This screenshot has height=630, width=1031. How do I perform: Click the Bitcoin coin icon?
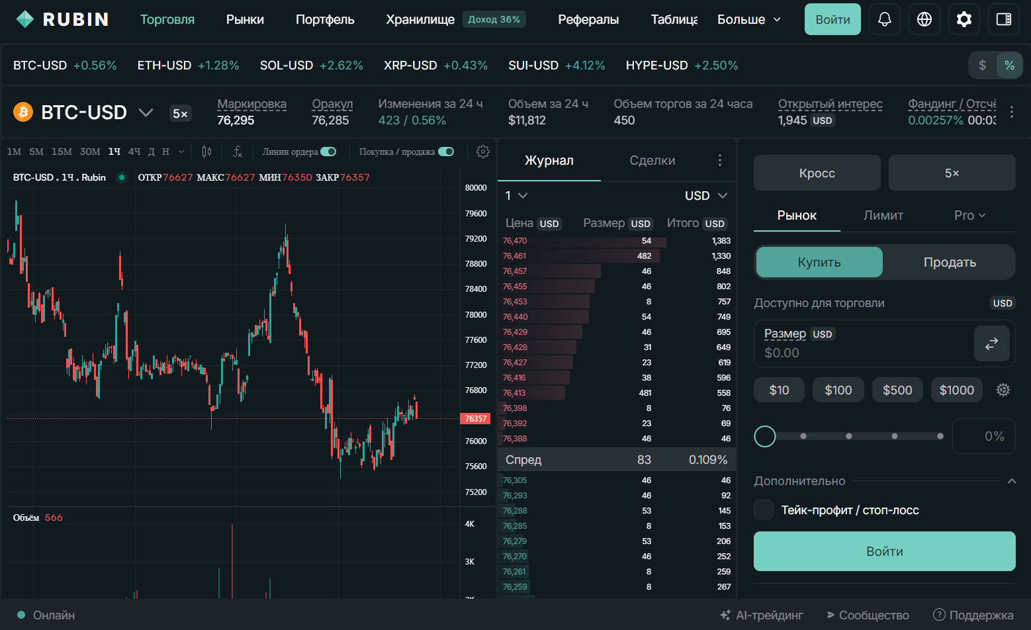click(x=23, y=112)
